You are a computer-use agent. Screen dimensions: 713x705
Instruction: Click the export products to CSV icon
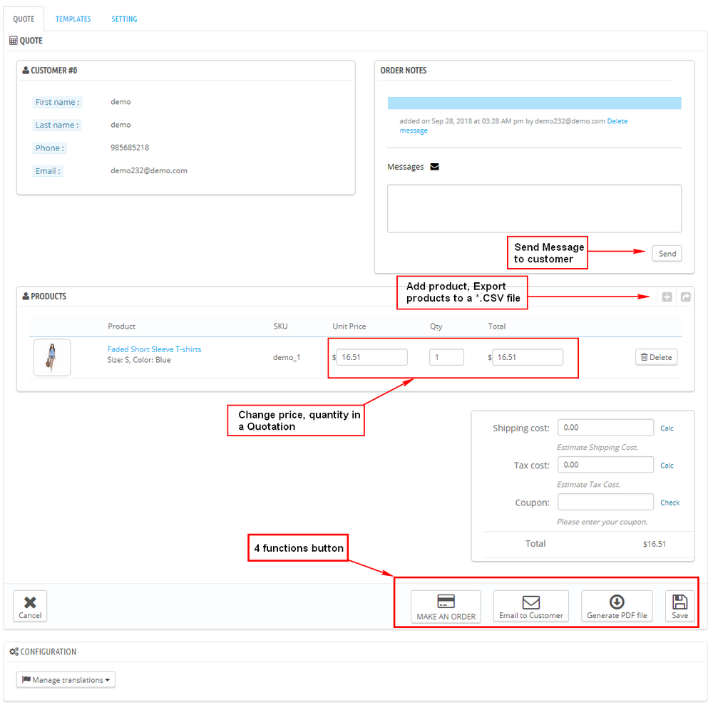tap(685, 297)
